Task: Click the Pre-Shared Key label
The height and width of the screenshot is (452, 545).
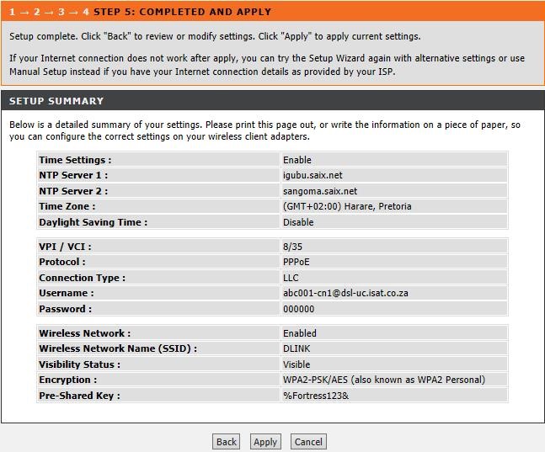Action: 79,396
